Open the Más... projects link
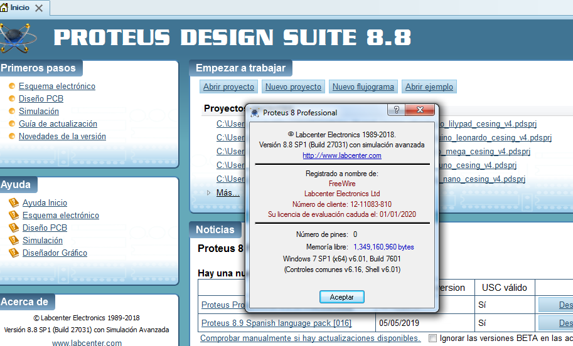 [228, 192]
